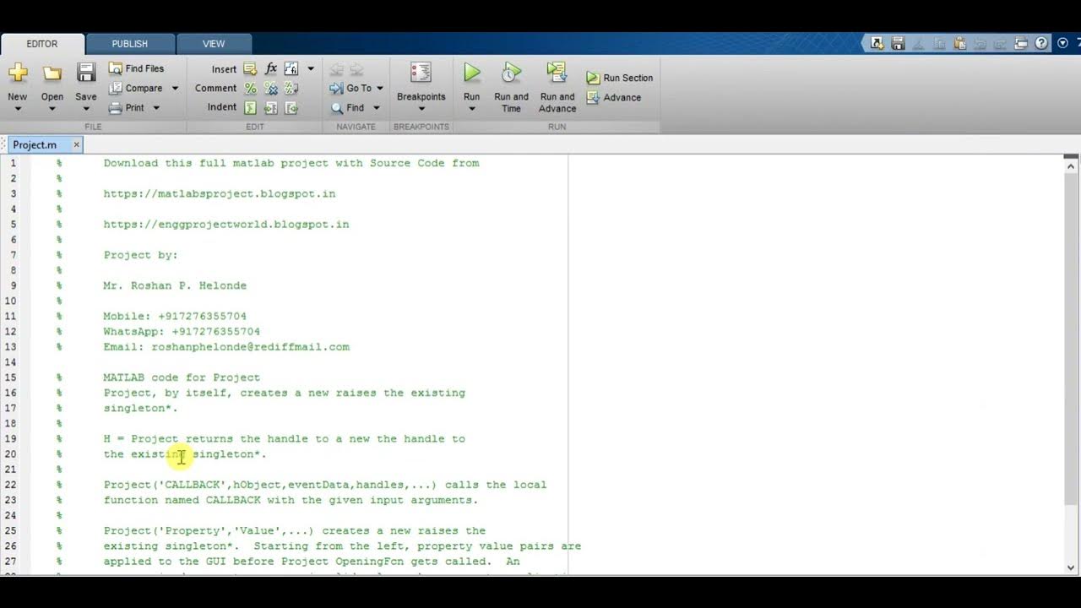Image resolution: width=1081 pixels, height=608 pixels.
Task: Expand the Open dropdown arrow
Action: click(52, 109)
